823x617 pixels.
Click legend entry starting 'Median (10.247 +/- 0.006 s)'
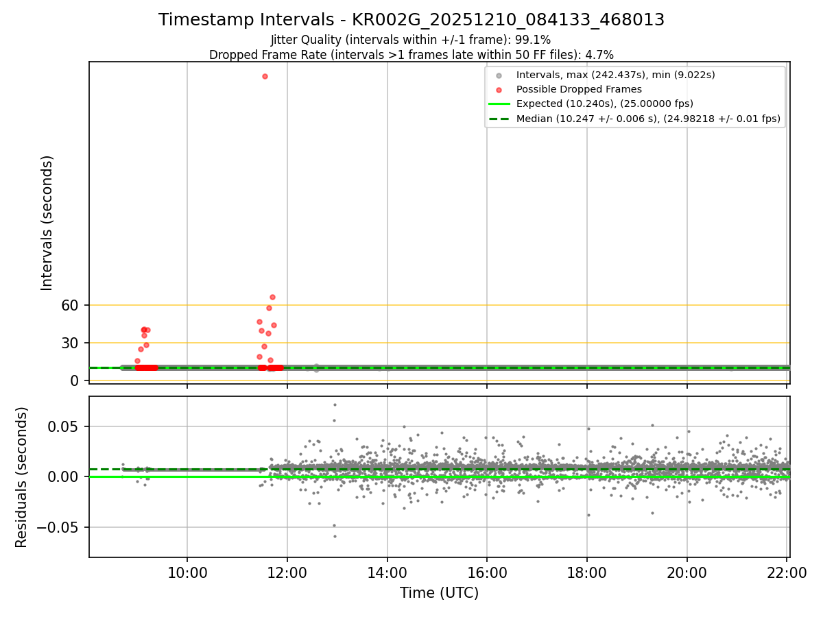(648, 119)
